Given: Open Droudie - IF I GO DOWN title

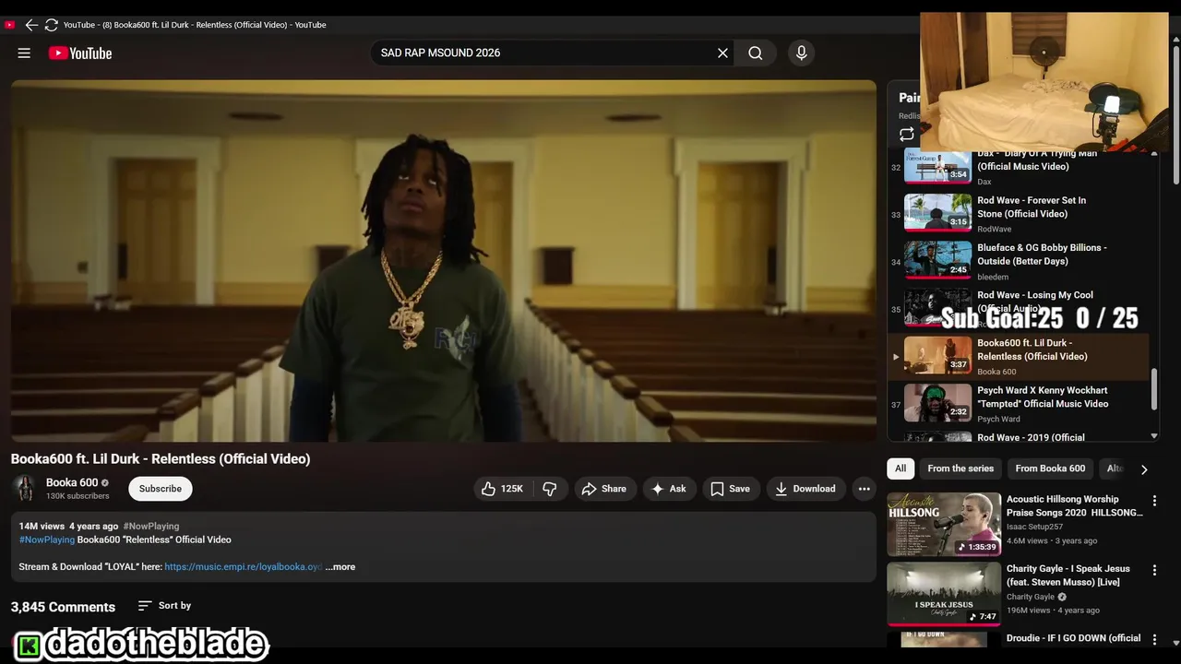Looking at the screenshot, I should (x=1073, y=638).
